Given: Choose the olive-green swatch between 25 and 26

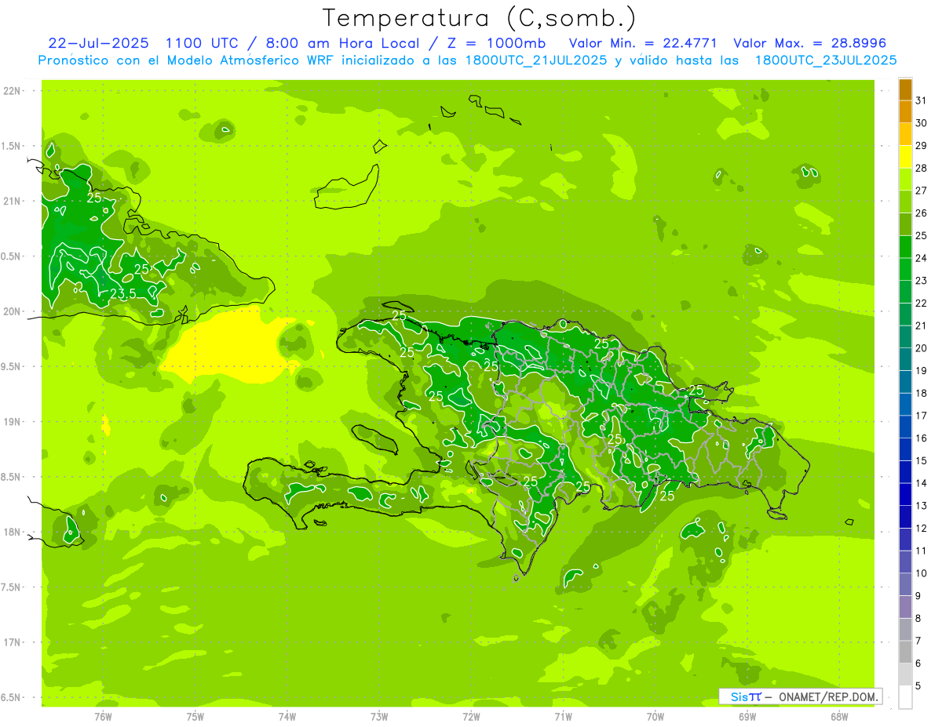Looking at the screenshot, I should click(x=905, y=224).
